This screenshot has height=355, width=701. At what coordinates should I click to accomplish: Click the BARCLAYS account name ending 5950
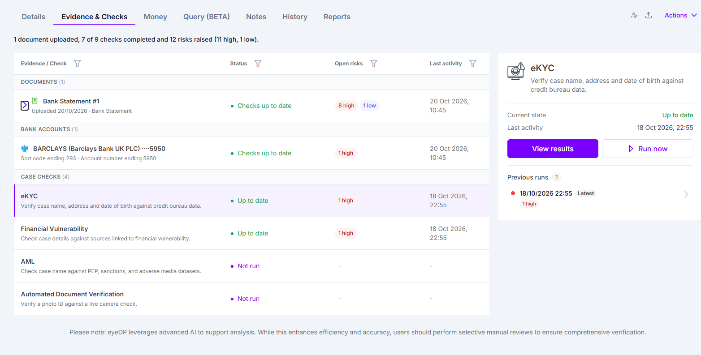tap(100, 149)
